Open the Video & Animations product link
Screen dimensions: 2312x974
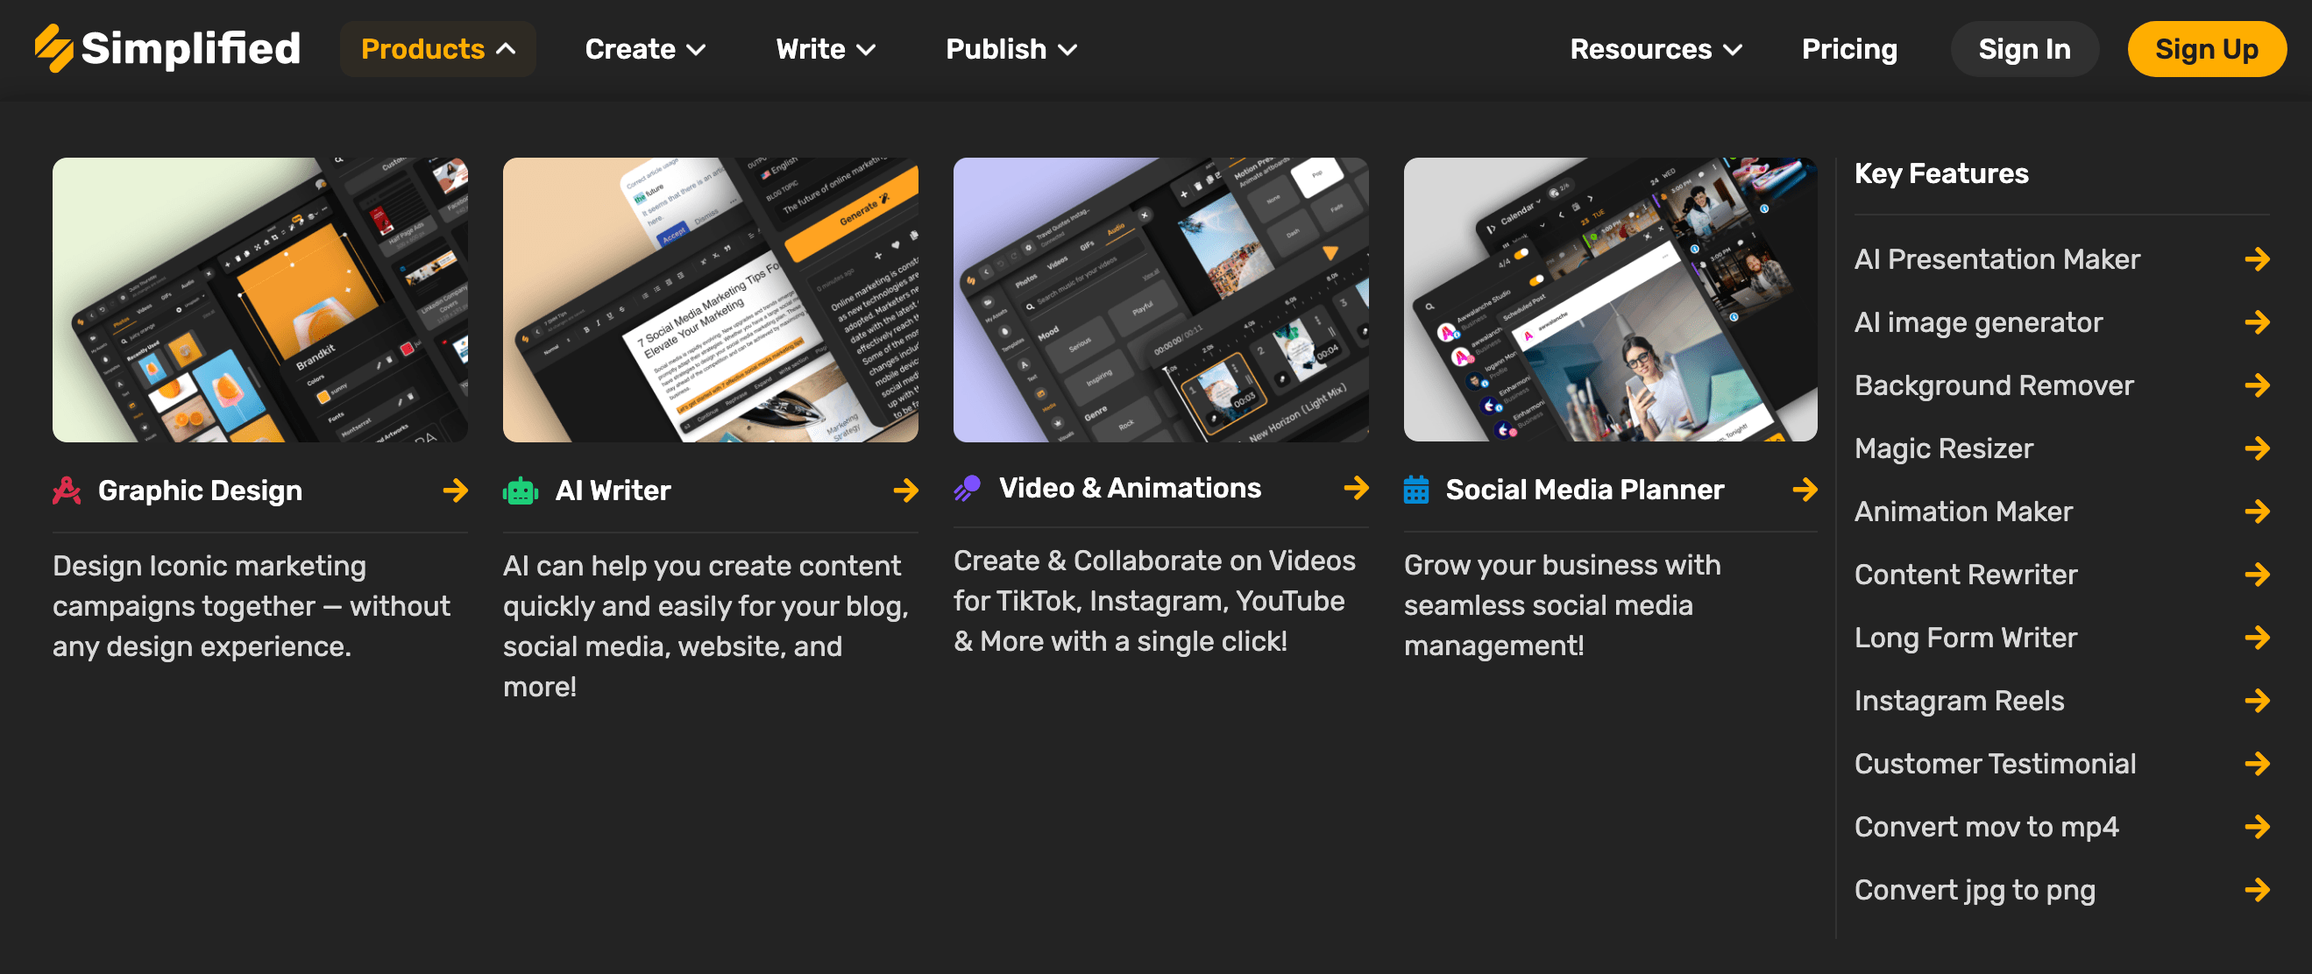(x=1130, y=488)
